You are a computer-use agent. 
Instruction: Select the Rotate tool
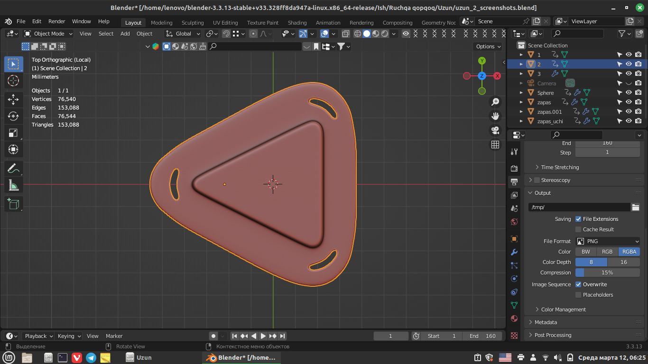14,116
